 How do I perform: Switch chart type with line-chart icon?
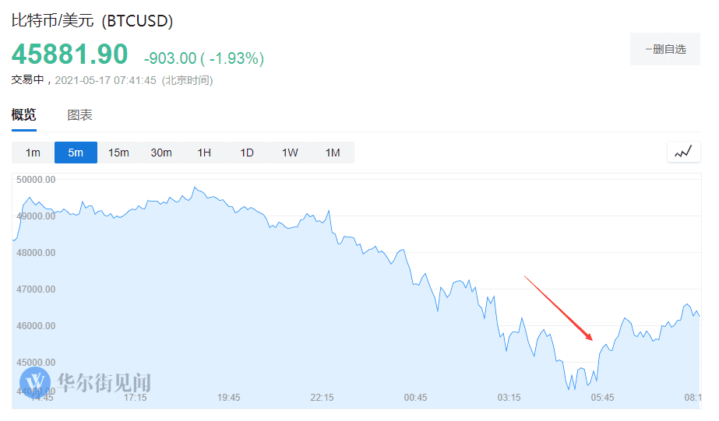pos(683,153)
